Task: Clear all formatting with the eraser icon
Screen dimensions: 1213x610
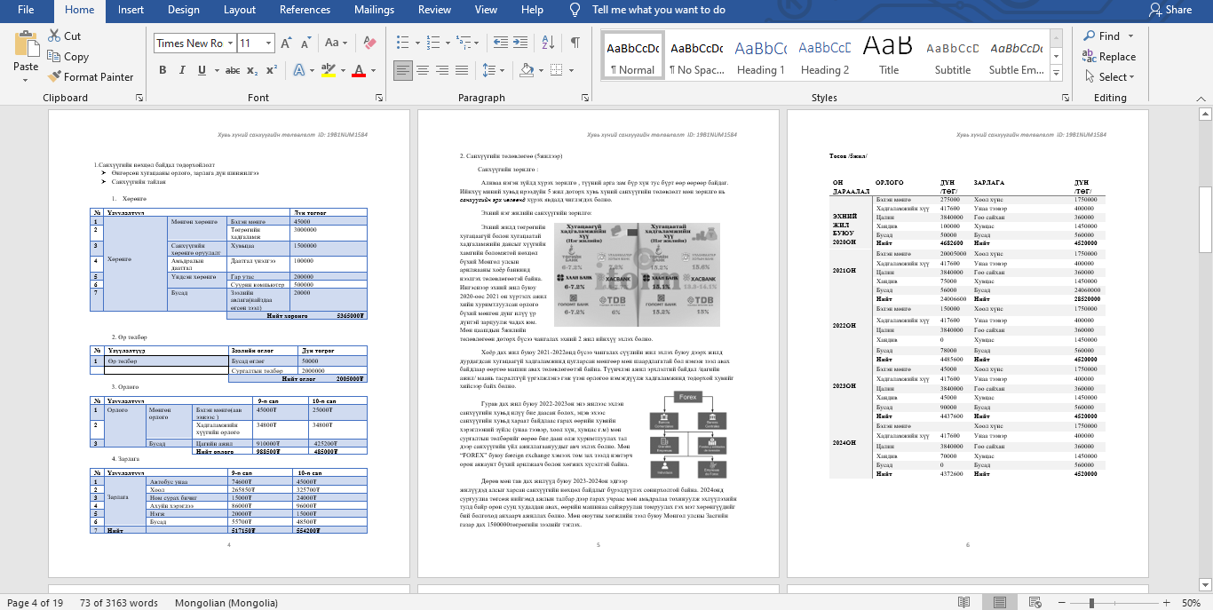Action: (369, 43)
